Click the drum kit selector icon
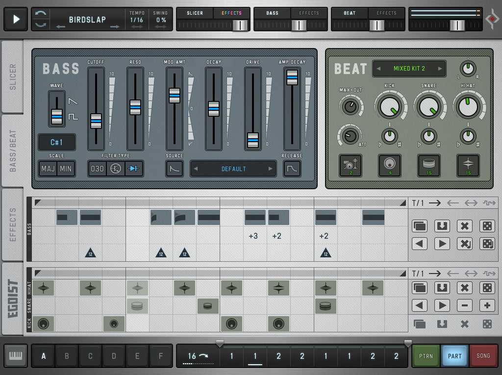The height and width of the screenshot is (375, 502). [x=350, y=165]
